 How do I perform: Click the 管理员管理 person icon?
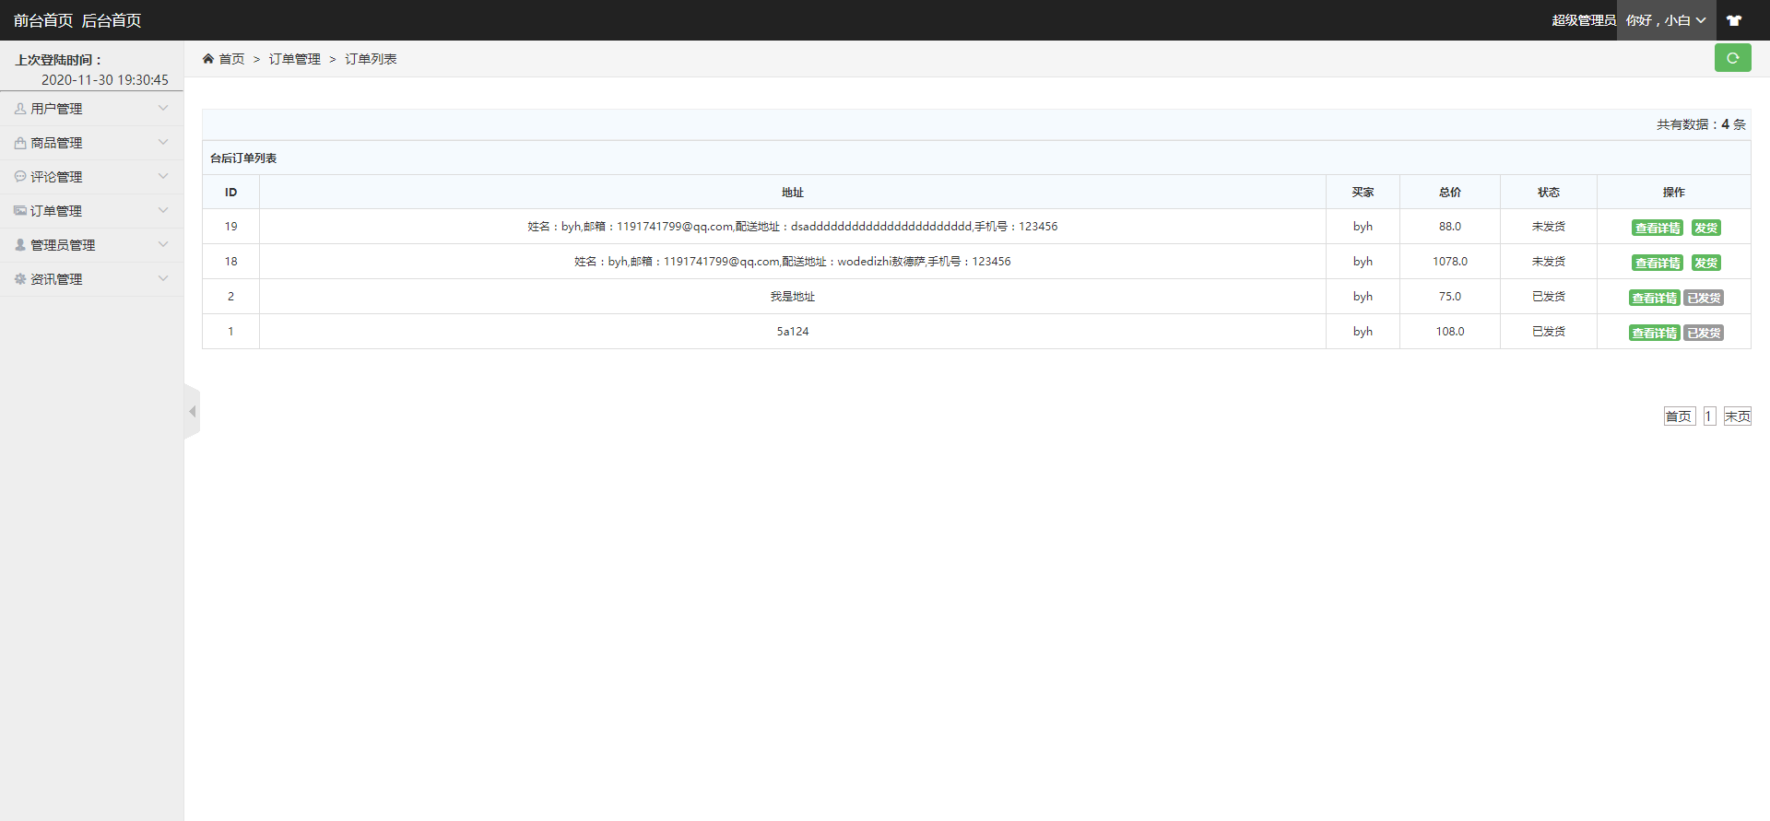click(x=20, y=245)
